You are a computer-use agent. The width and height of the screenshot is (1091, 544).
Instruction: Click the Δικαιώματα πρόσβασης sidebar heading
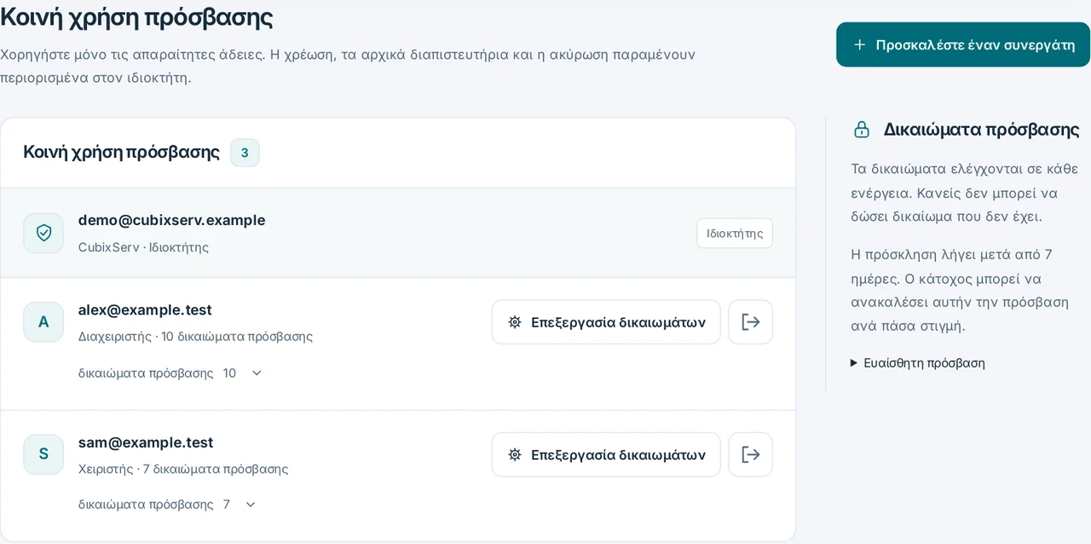[x=981, y=130]
